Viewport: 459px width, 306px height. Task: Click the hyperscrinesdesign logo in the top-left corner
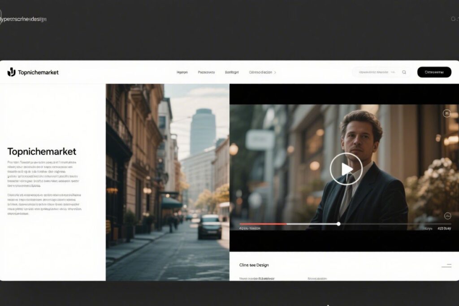point(23,19)
